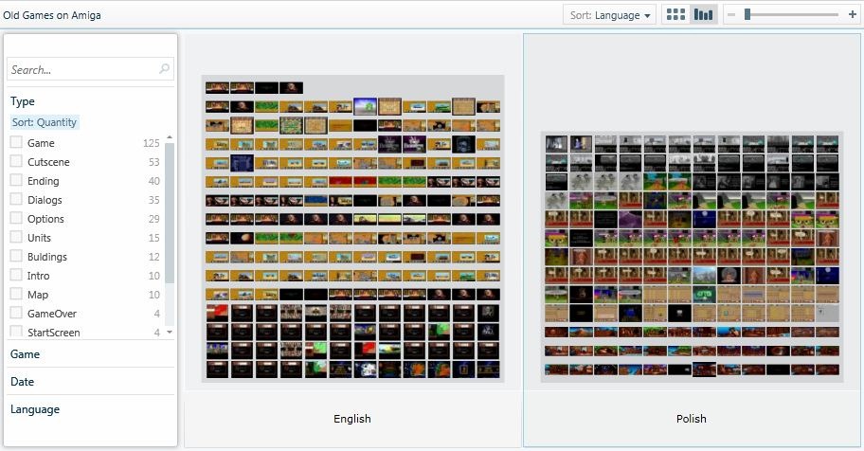This screenshot has width=864, height=451.
Task: Switch to graph view layout
Action: [703, 15]
